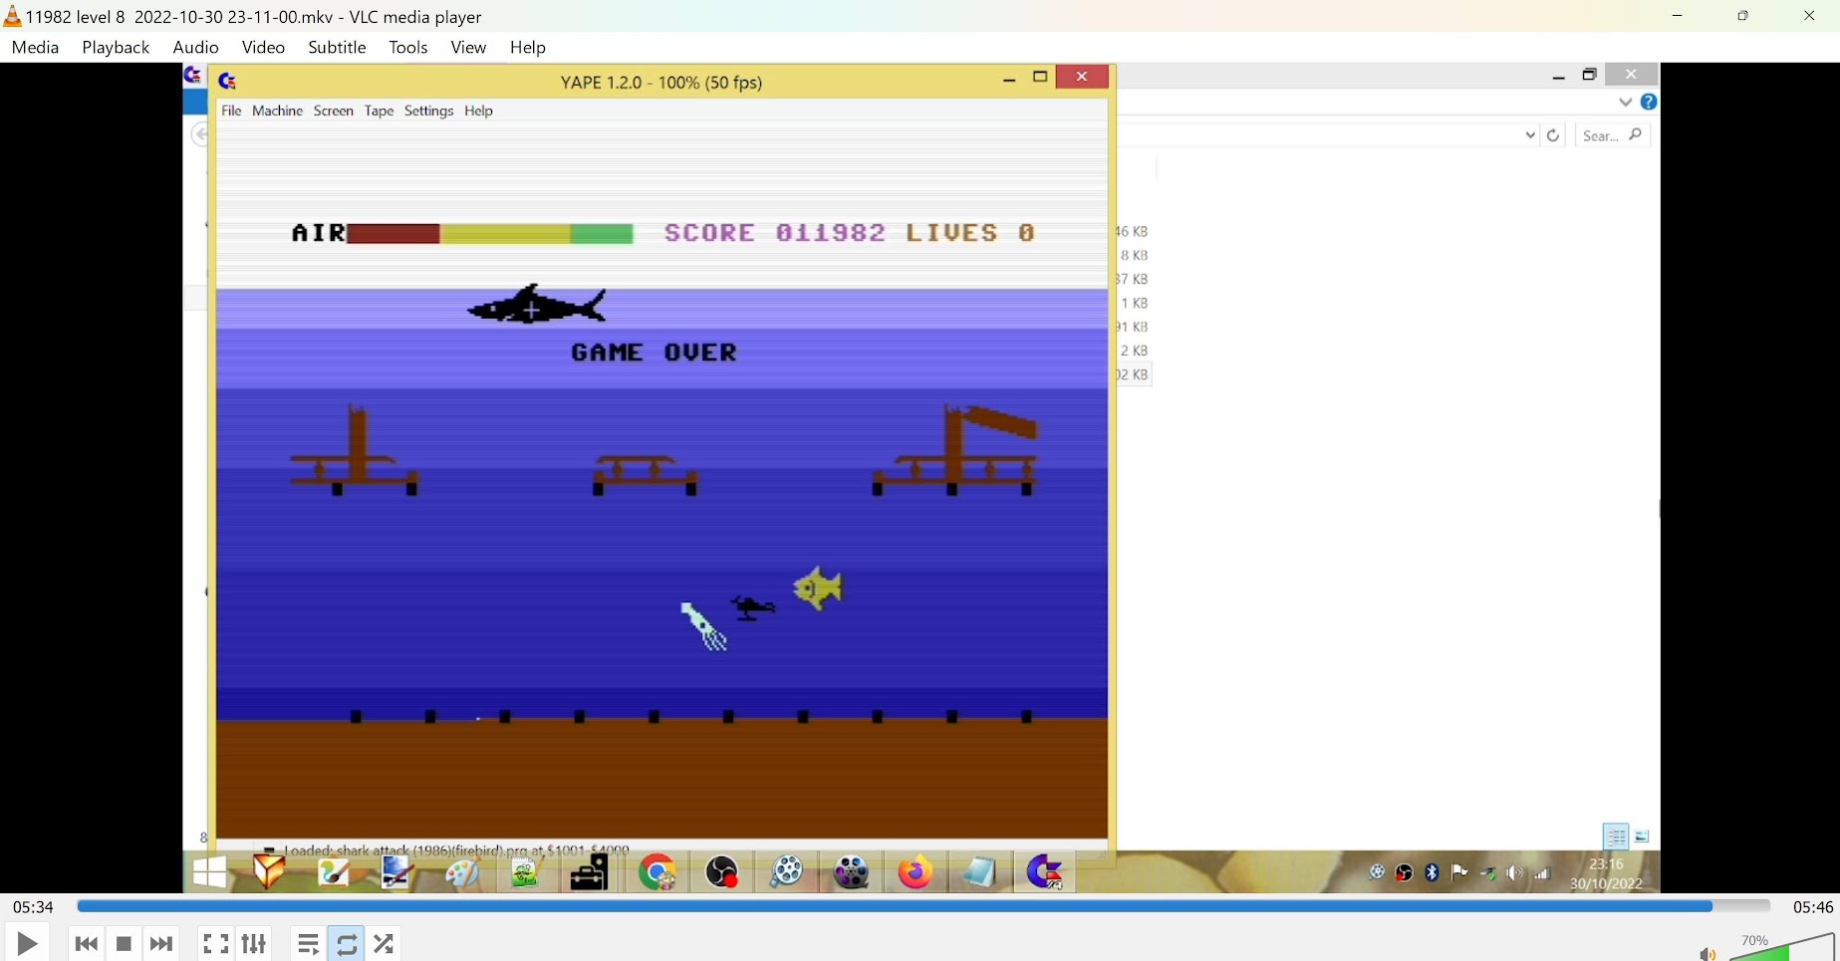Open the Media menu
Image resolution: width=1840 pixels, height=961 pixels.
click(x=36, y=48)
